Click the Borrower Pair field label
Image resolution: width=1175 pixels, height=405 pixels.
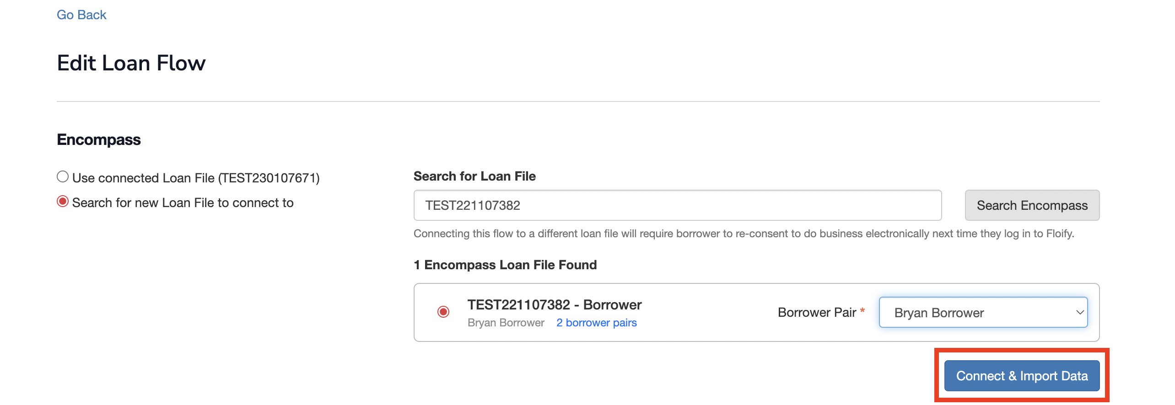point(817,313)
